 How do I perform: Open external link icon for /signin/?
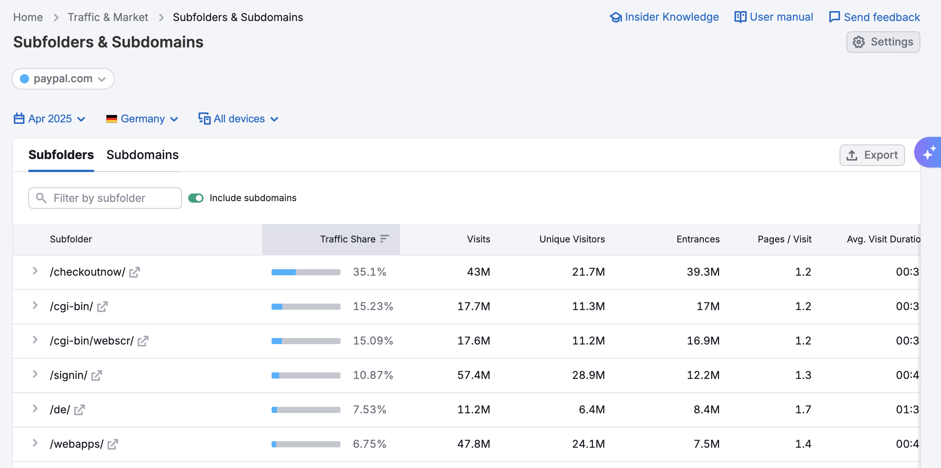[96, 375]
